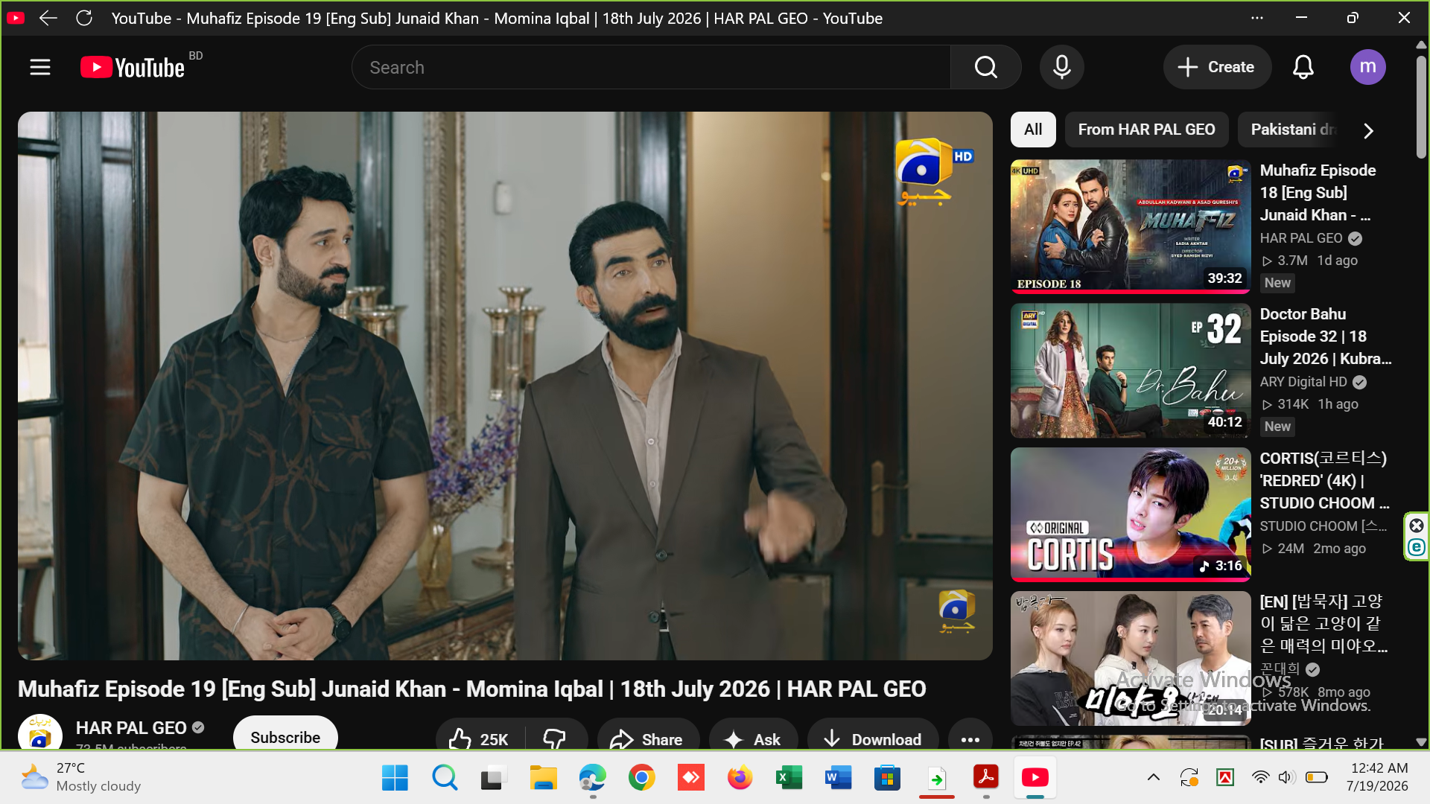
Task: Open CORTIS REDRED thumbnail
Action: pyautogui.click(x=1130, y=514)
